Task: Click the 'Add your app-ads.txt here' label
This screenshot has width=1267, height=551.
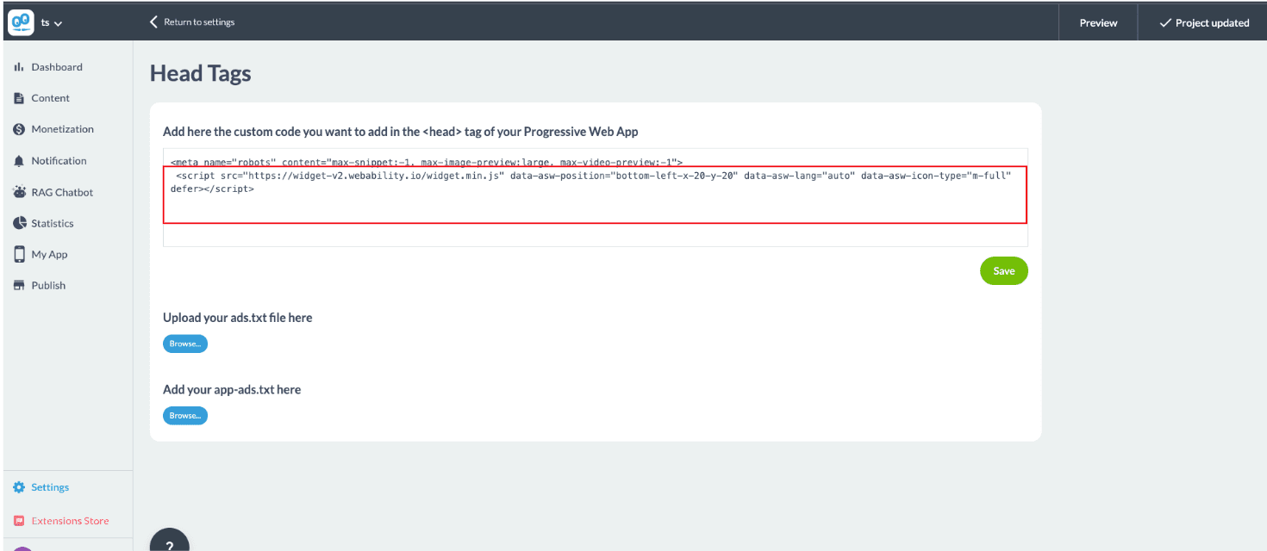Action: [232, 390]
